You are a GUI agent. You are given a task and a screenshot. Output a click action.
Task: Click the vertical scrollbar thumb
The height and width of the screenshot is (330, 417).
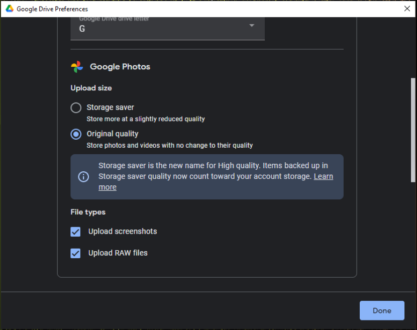(413, 130)
